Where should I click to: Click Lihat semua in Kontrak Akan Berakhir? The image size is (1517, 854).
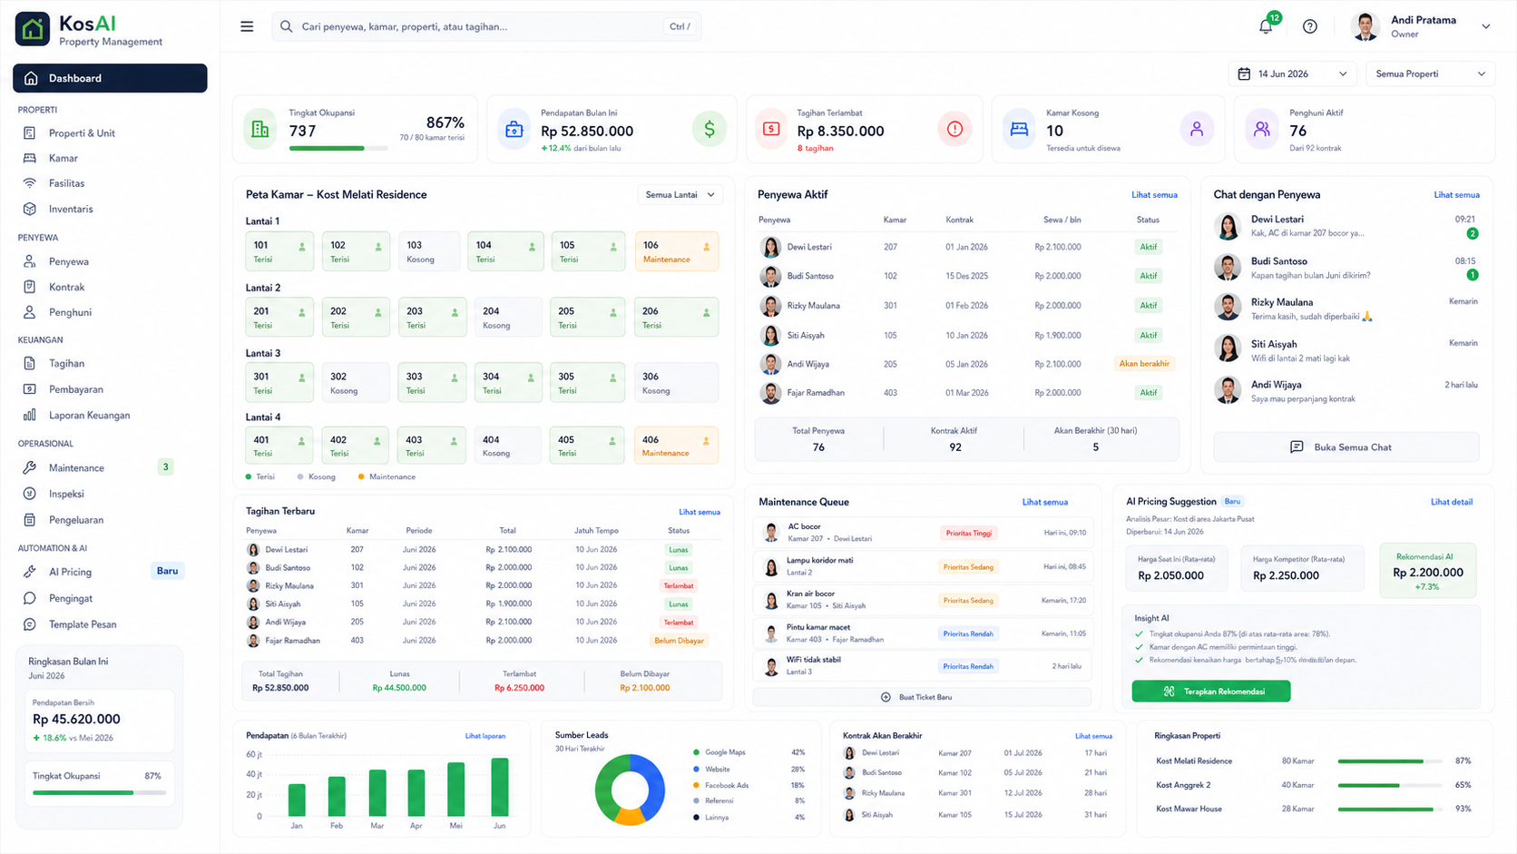coord(1093,736)
